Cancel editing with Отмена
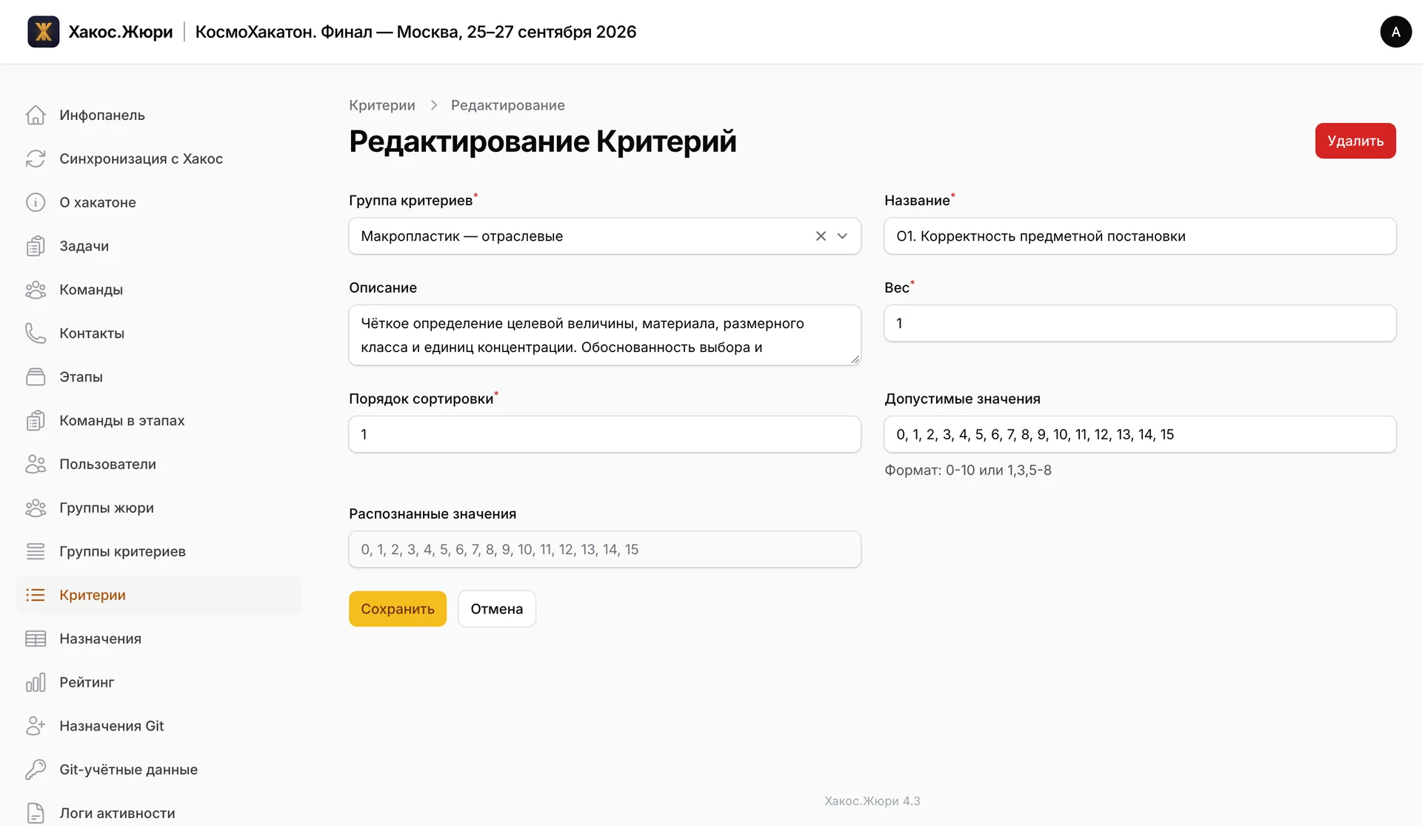This screenshot has height=826, width=1422. coord(496,609)
